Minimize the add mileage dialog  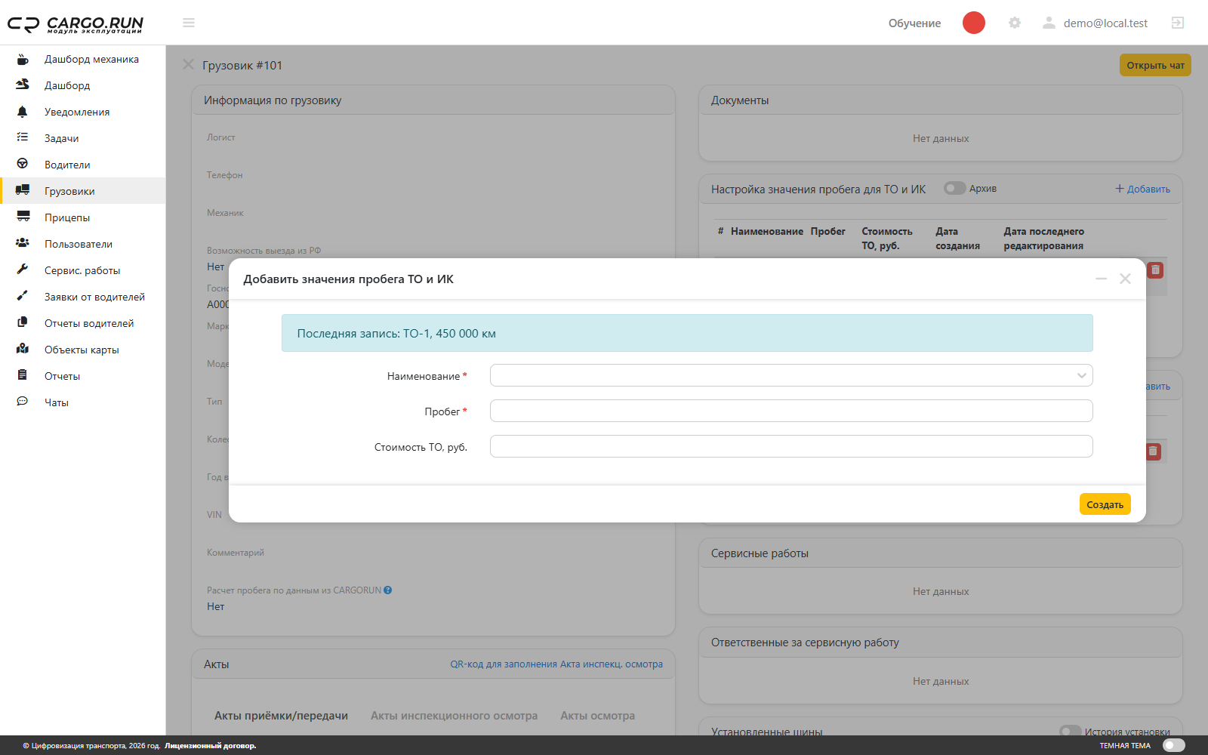(1101, 279)
